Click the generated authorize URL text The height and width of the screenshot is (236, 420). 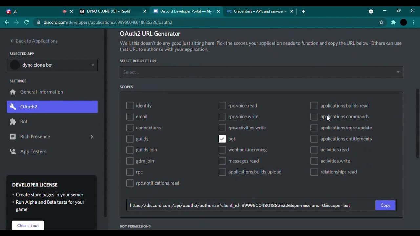(240, 206)
